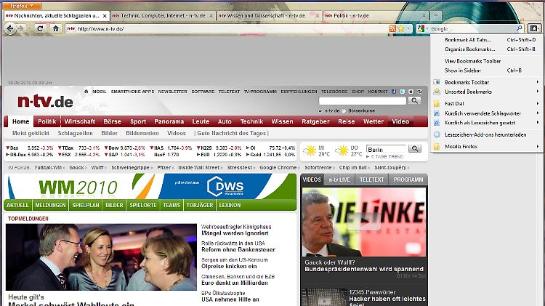Choose Organize Bookmarks from the menu
The height and width of the screenshot is (306, 545).
click(472, 49)
